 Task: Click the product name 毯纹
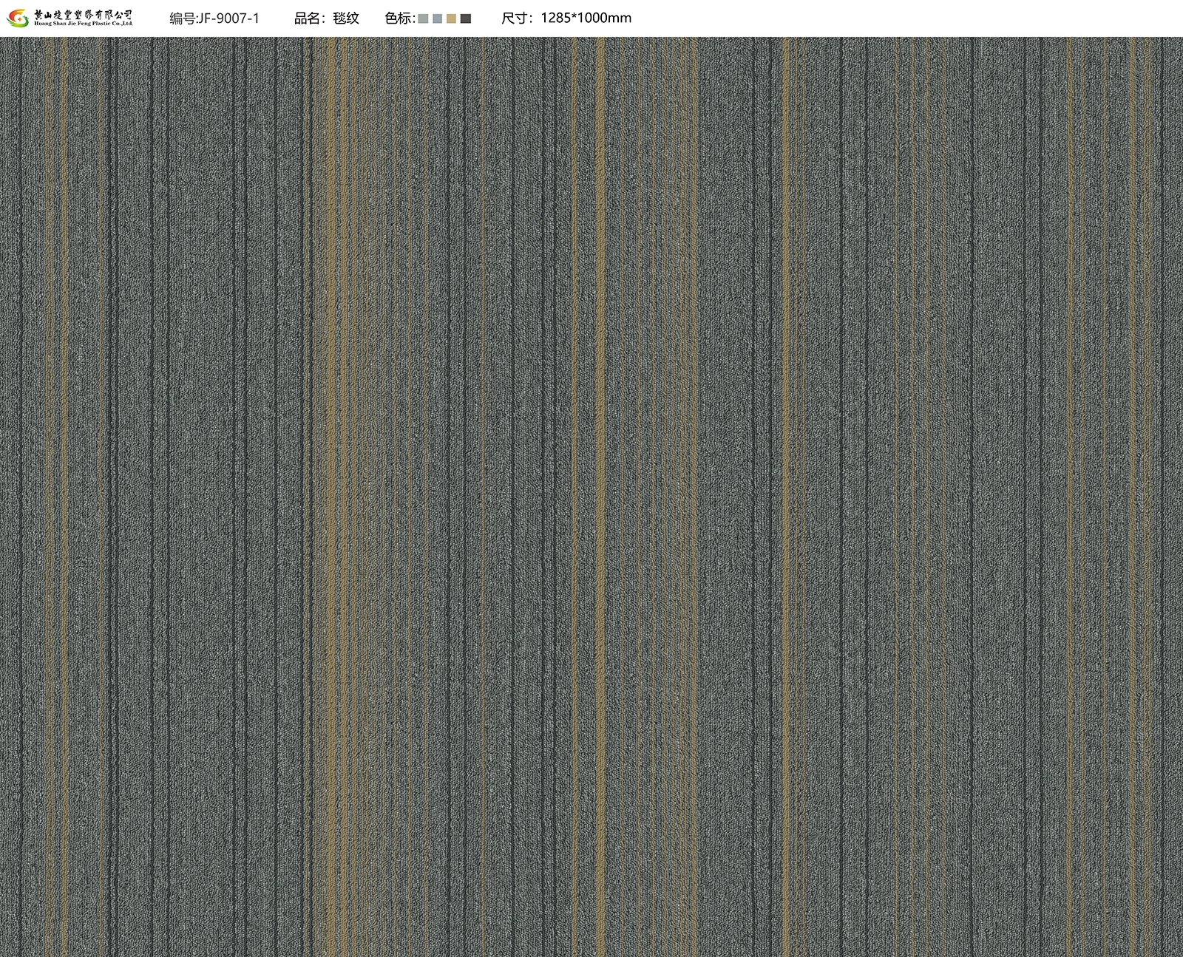pyautogui.click(x=346, y=18)
